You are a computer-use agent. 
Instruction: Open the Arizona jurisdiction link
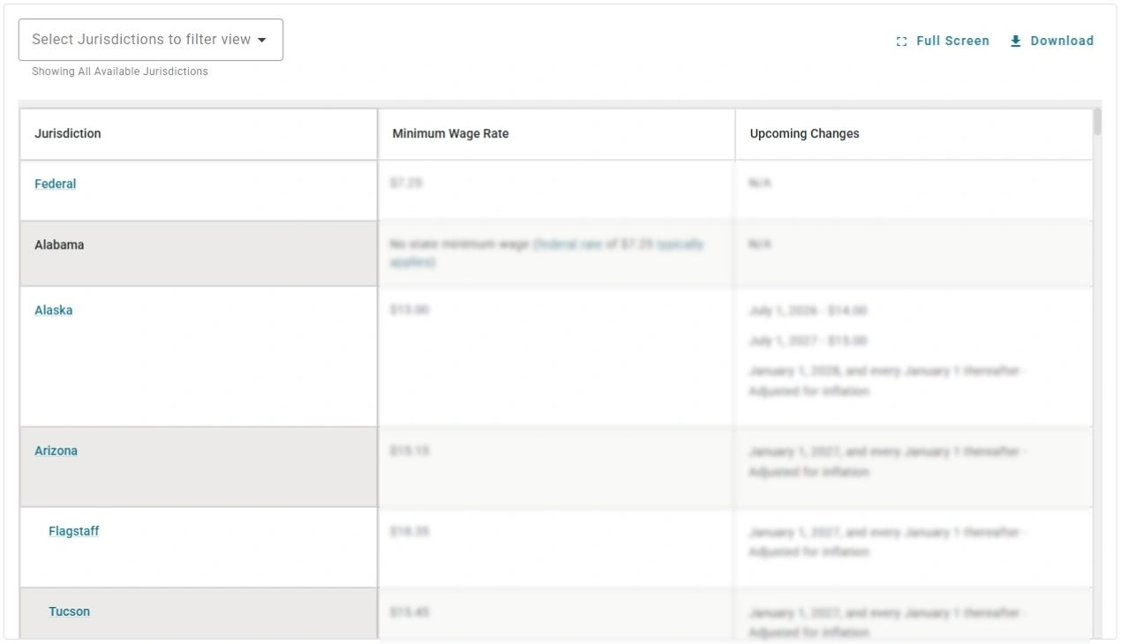pos(56,451)
